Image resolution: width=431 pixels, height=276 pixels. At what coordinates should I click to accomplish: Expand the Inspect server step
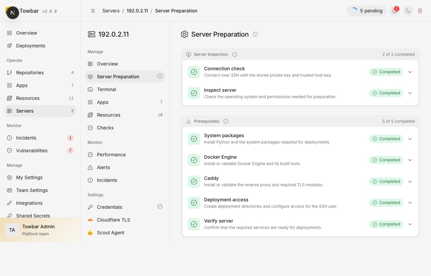pyautogui.click(x=410, y=93)
